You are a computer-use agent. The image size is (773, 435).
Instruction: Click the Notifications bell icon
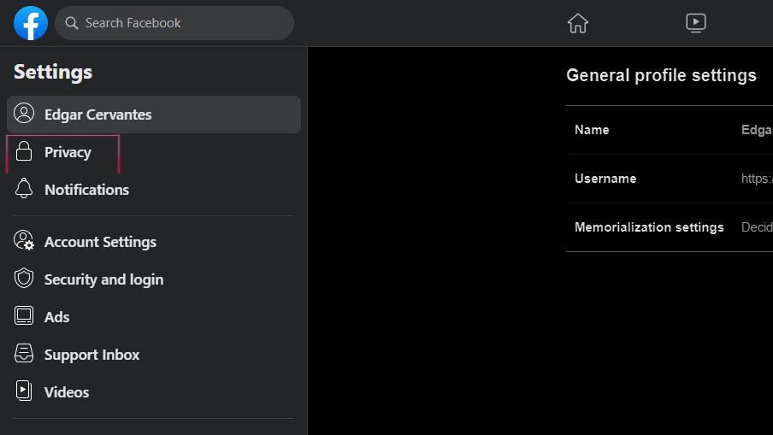tap(24, 190)
